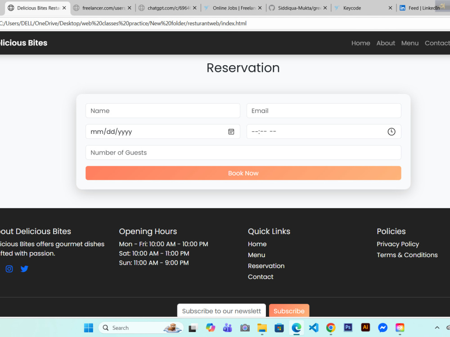
Task: Go to About in the navbar
Action: pos(386,43)
